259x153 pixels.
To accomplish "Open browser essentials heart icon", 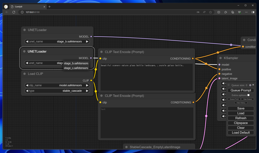I will click(239, 12).
